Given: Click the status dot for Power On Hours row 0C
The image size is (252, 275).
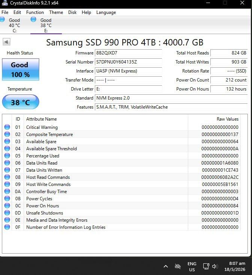Looking at the screenshot, I should click(x=7, y=205).
